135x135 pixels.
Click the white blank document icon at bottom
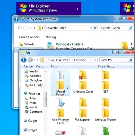(83, 131)
